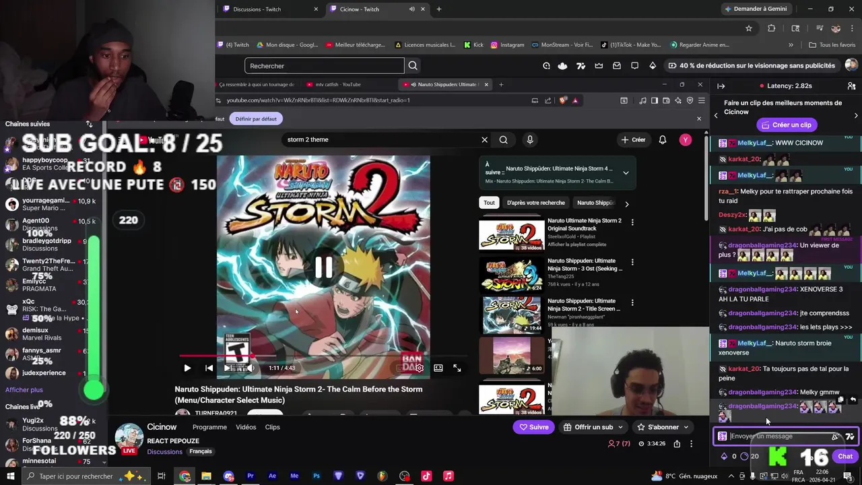The image size is (862, 485).
Task: Open TikTok from Windows taskbar
Action: tap(426, 476)
